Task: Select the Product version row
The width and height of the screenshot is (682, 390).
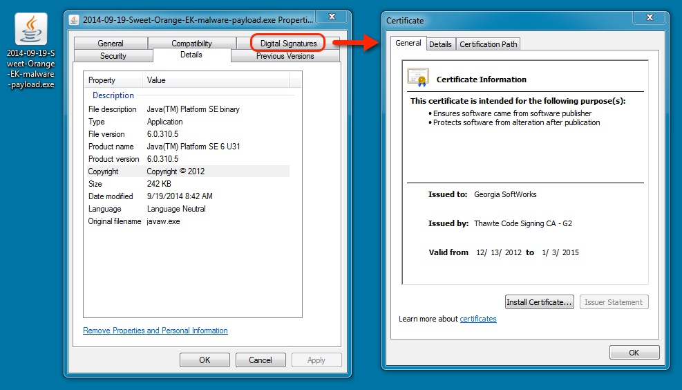Action: (x=188, y=159)
